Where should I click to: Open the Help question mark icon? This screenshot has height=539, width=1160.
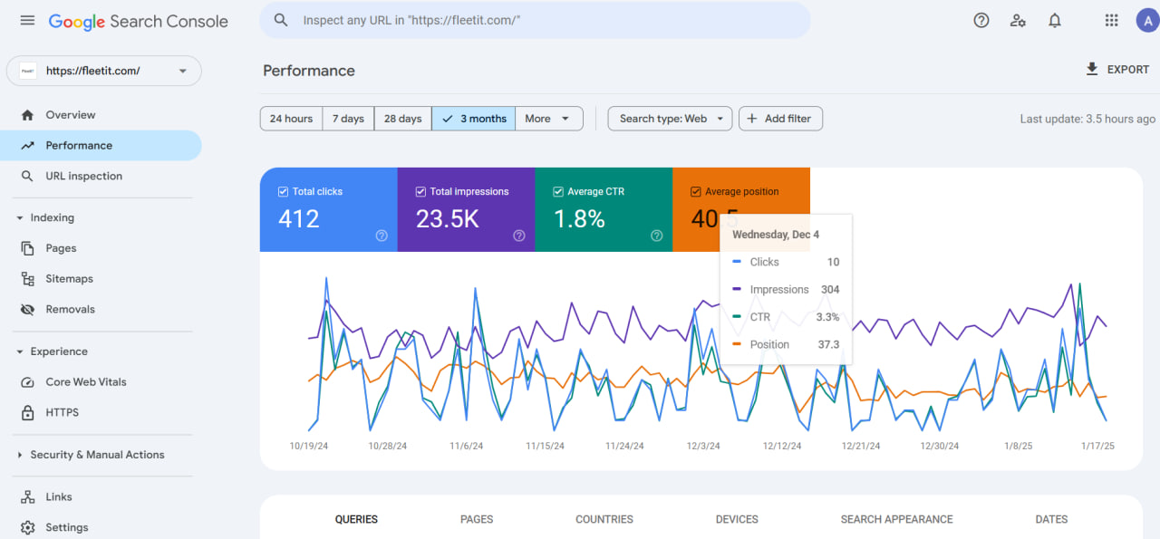click(x=981, y=20)
